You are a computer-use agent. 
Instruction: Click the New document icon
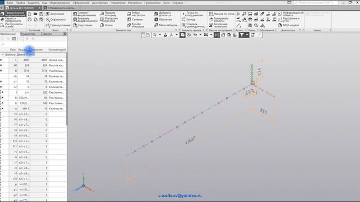coord(30,14)
